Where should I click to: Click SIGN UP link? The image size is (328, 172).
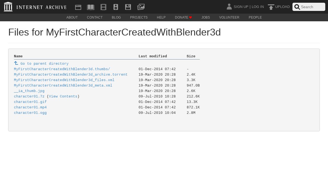click(x=241, y=7)
